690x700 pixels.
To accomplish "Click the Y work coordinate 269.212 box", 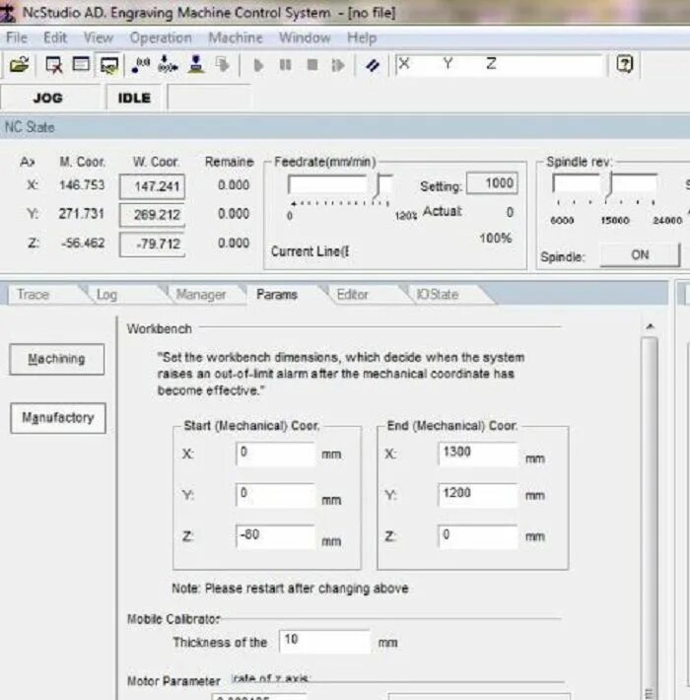I will coord(152,215).
